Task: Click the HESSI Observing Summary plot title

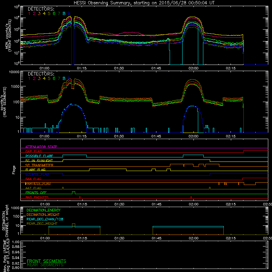Action: 144,3
